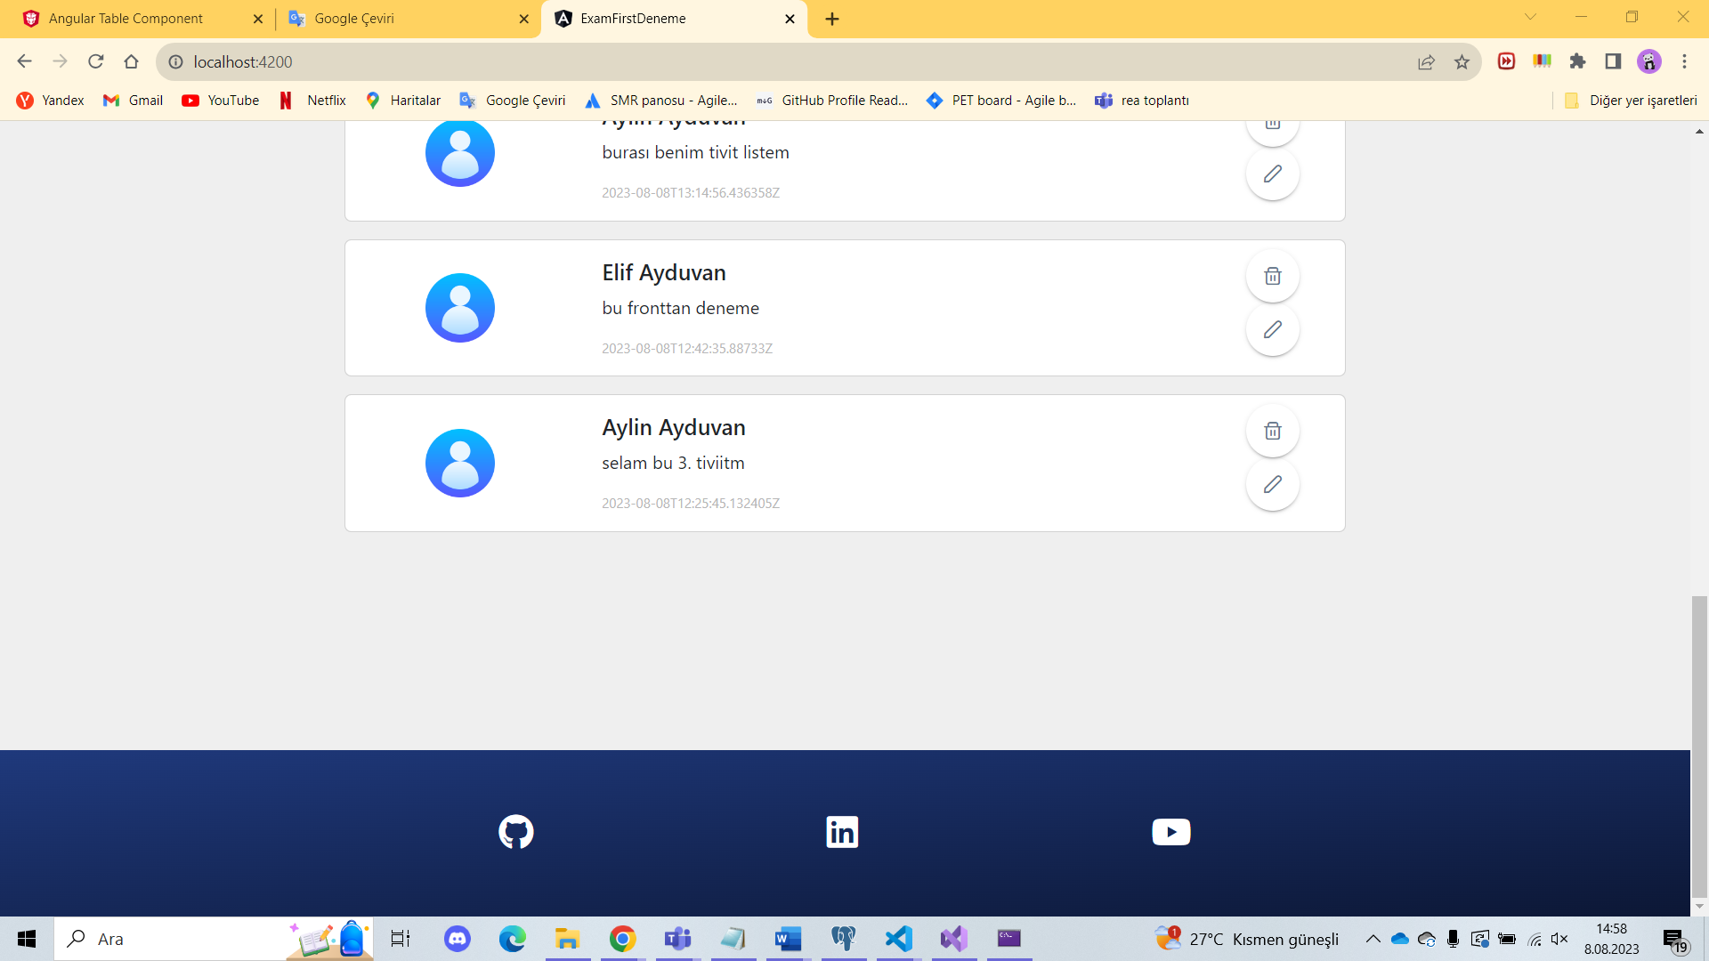Delete the 'selam bu 3. tiviitm' tweet
Screen dimensions: 1709x961
coord(1272,430)
